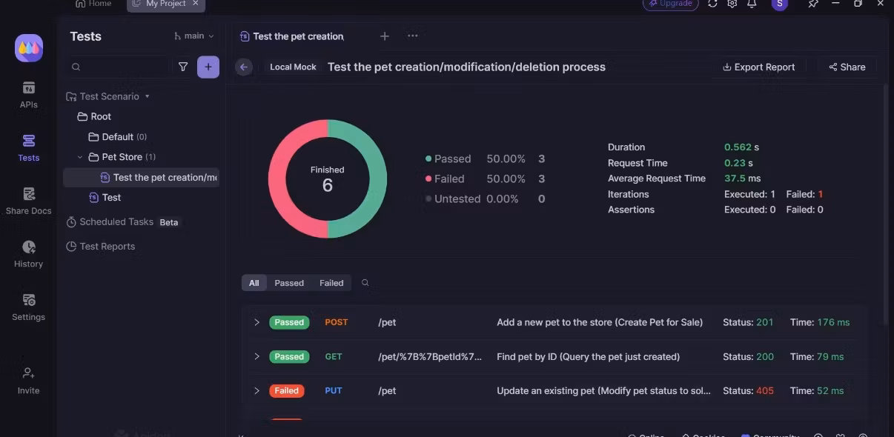The image size is (894, 437).
Task: Open the tab more options ellipsis
Action: click(413, 36)
